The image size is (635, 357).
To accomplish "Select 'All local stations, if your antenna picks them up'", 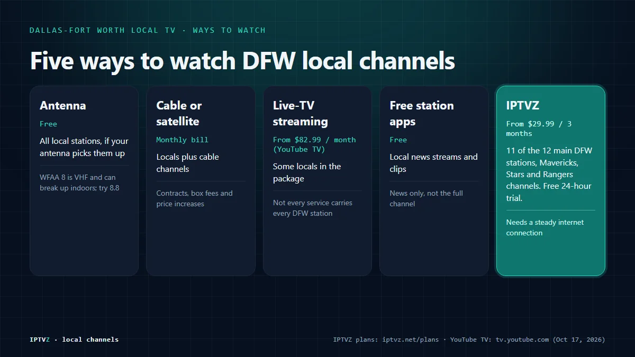I will click(x=84, y=147).
